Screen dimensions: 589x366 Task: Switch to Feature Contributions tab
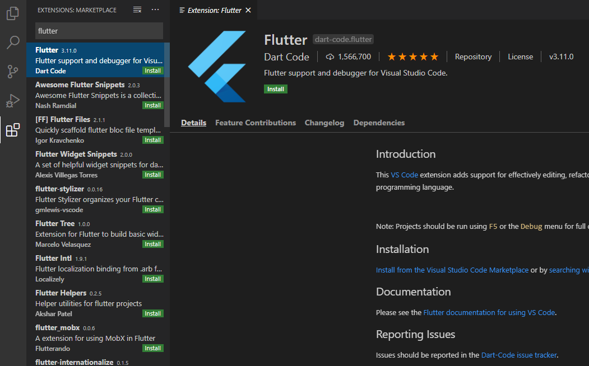pyautogui.click(x=256, y=123)
